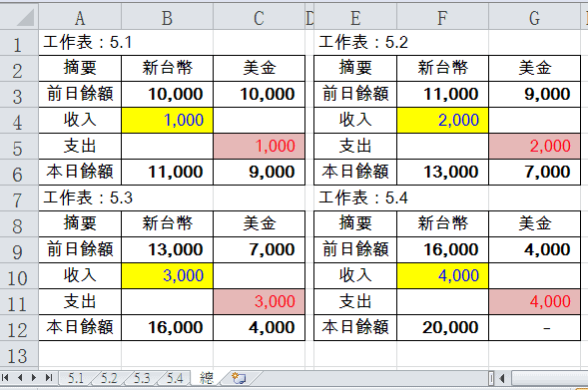
Task: Select cell B12 showing 16,000
Action: 168,328
